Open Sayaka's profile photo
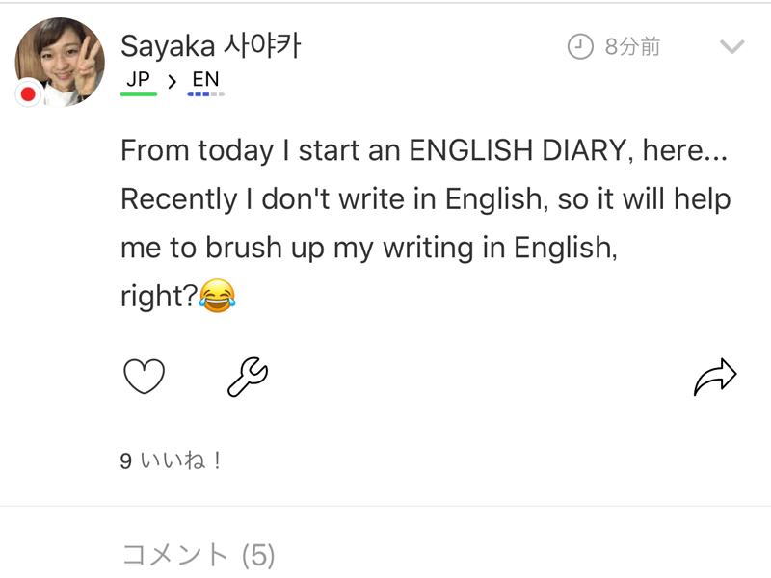 click(x=60, y=62)
